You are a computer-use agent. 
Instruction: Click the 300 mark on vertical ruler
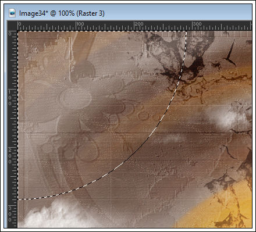pos(10,214)
